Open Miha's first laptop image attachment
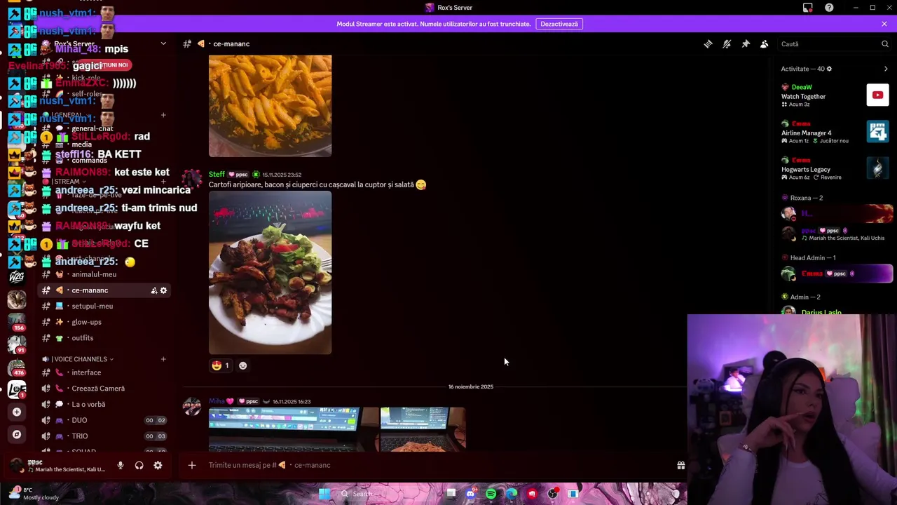The height and width of the screenshot is (505, 897). pyautogui.click(x=293, y=429)
